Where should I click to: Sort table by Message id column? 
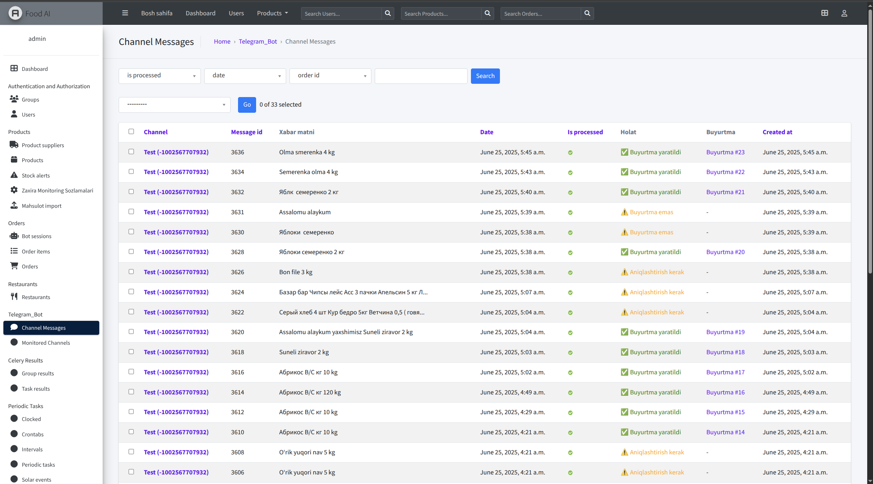click(x=247, y=132)
